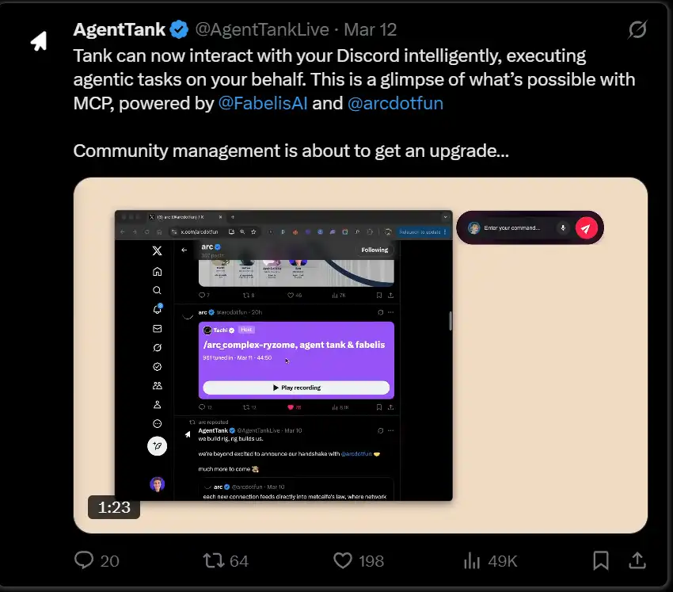Viewport: 673px width, 592px height.
Task: Click the 1:23 video duration badge
Action: point(114,507)
